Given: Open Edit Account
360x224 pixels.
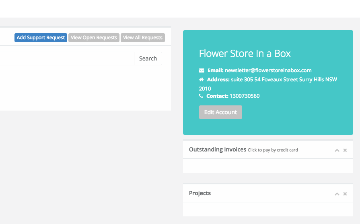Looking at the screenshot, I should point(220,112).
